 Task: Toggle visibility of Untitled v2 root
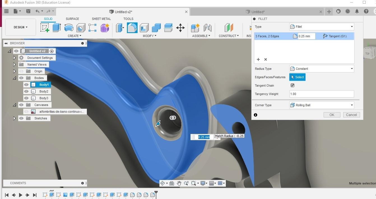[x=16, y=51]
